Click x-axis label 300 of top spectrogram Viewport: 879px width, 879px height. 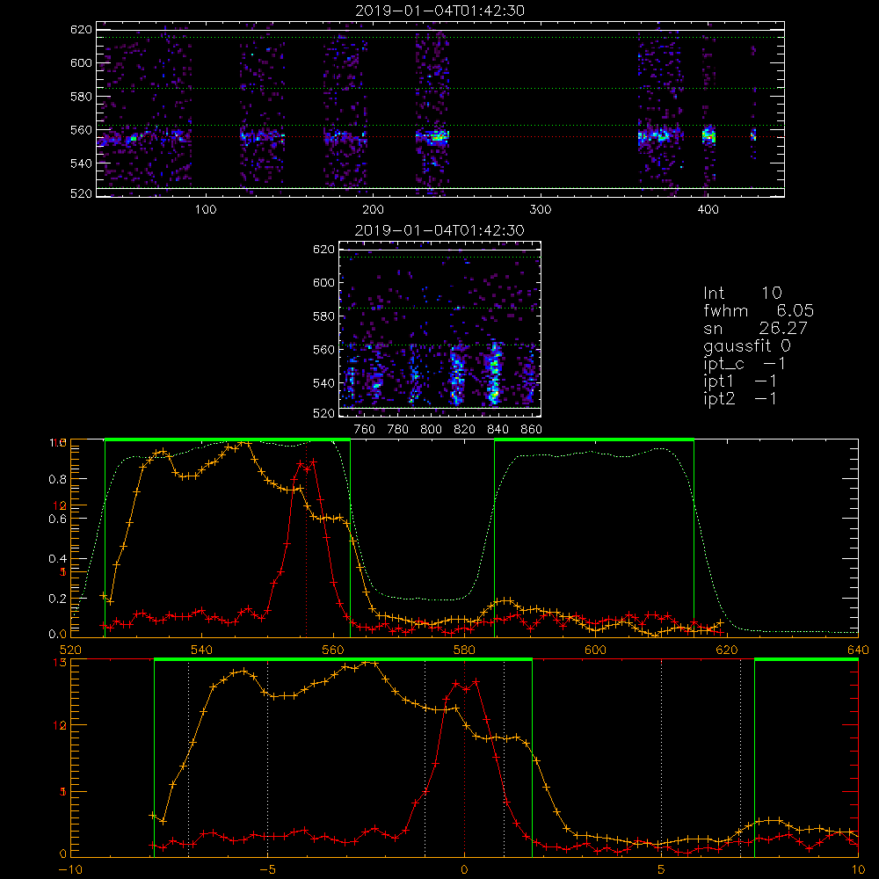tap(541, 210)
